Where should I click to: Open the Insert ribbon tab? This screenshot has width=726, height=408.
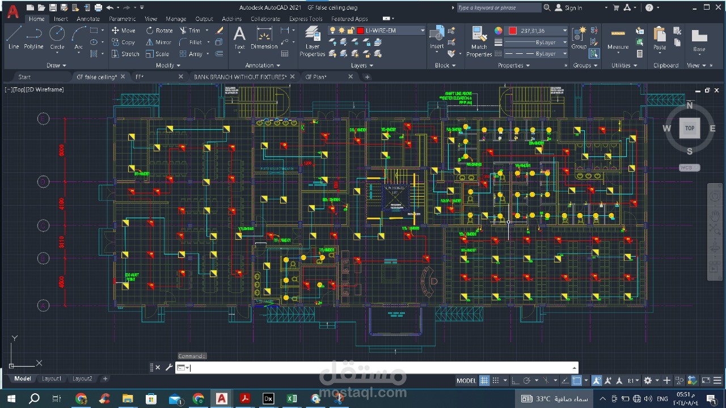click(61, 19)
